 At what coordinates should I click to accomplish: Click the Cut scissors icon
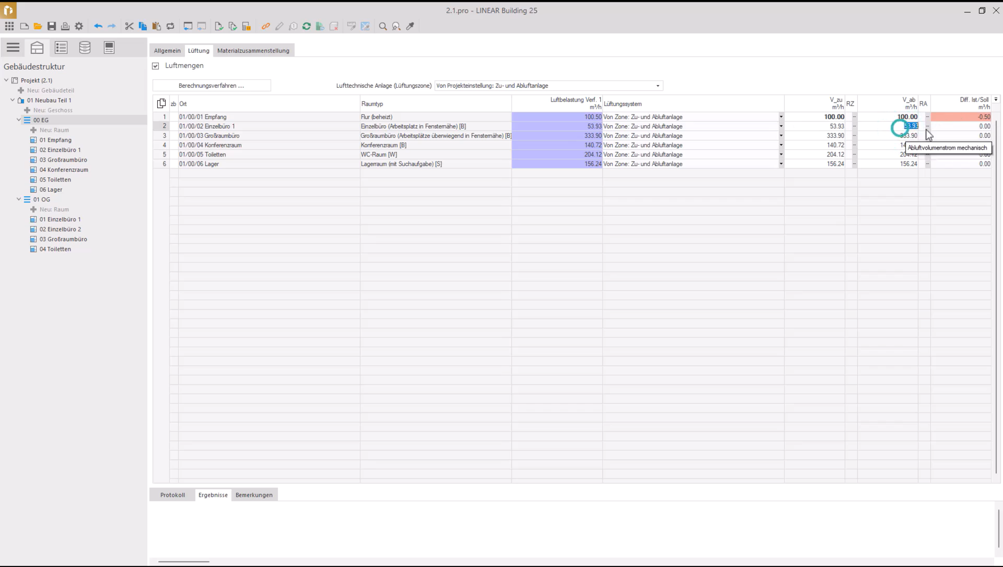coord(129,26)
